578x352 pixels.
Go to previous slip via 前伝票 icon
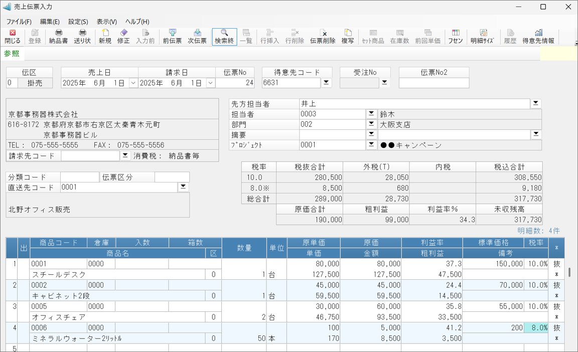[x=172, y=37]
